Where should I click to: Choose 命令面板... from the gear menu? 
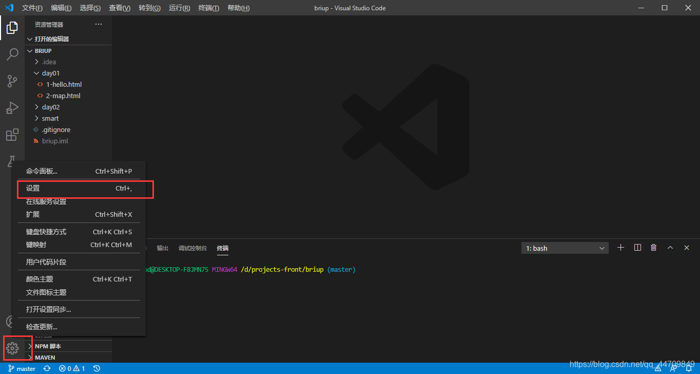[x=79, y=171]
